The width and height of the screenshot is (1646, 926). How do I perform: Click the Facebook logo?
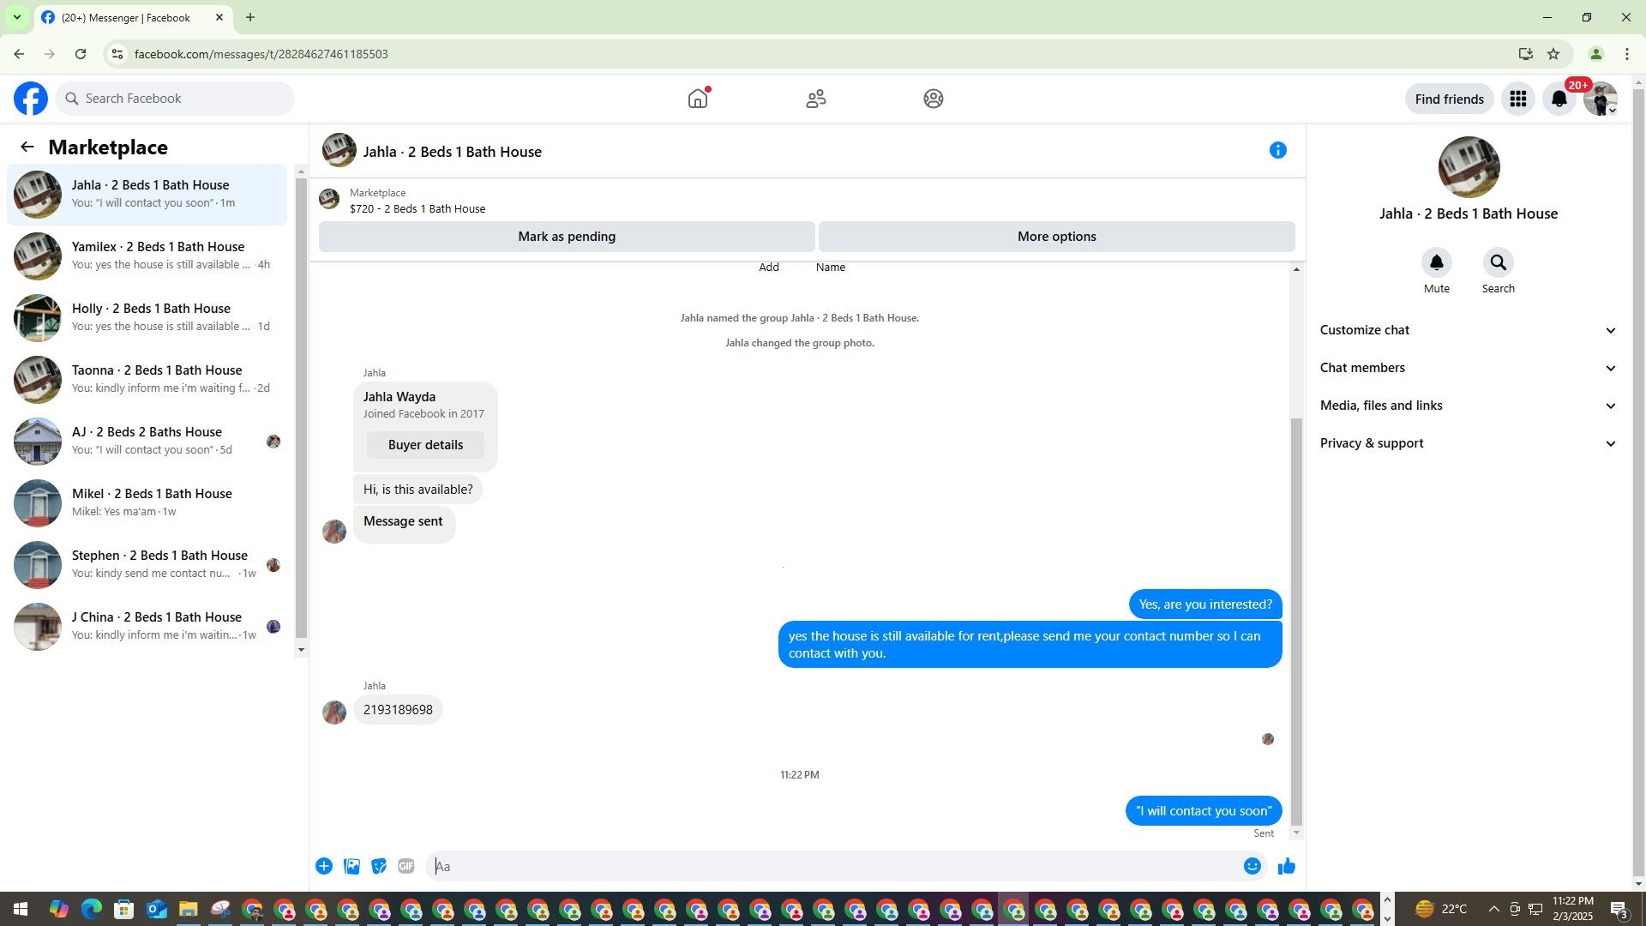click(x=31, y=99)
